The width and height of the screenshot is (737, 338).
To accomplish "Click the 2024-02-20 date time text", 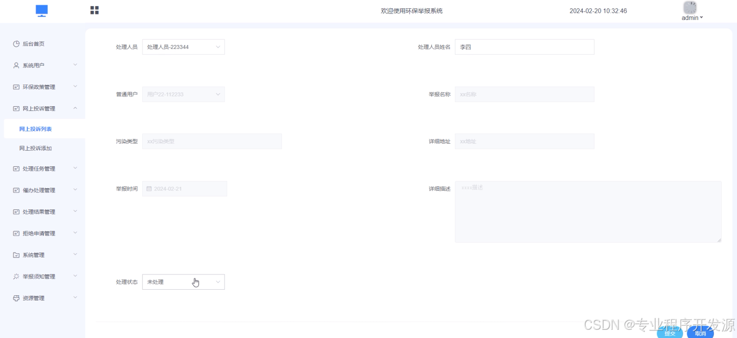I will (x=598, y=11).
